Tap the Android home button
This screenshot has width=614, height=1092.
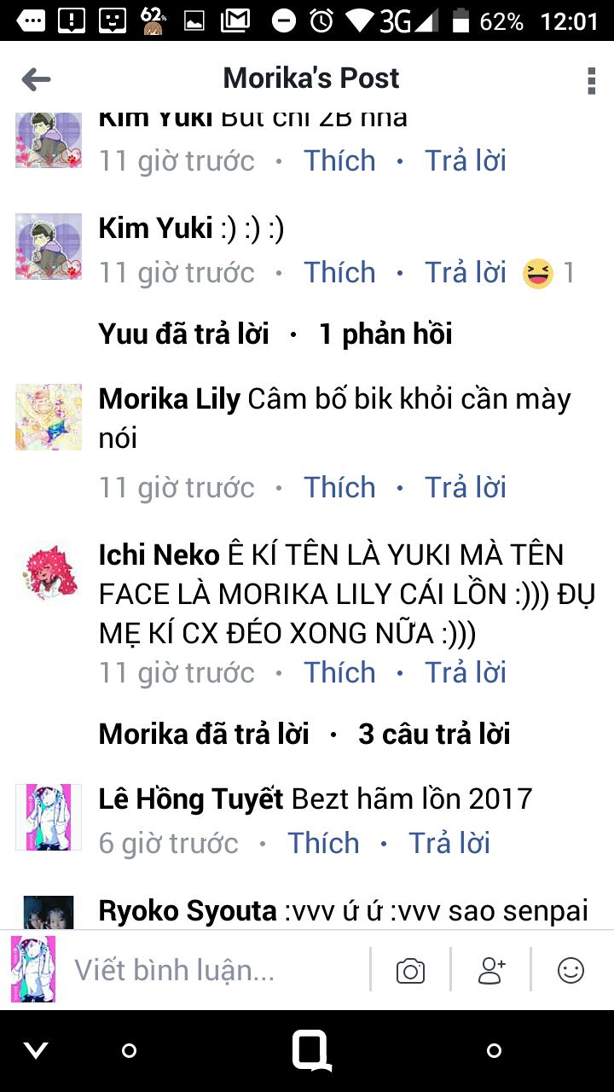tap(311, 1050)
